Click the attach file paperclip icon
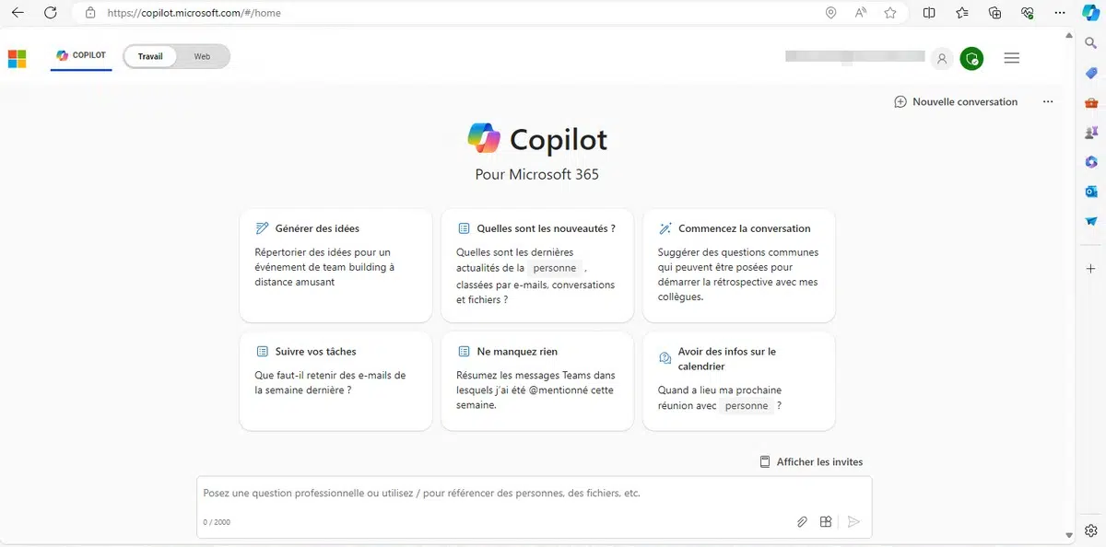 [x=802, y=522]
